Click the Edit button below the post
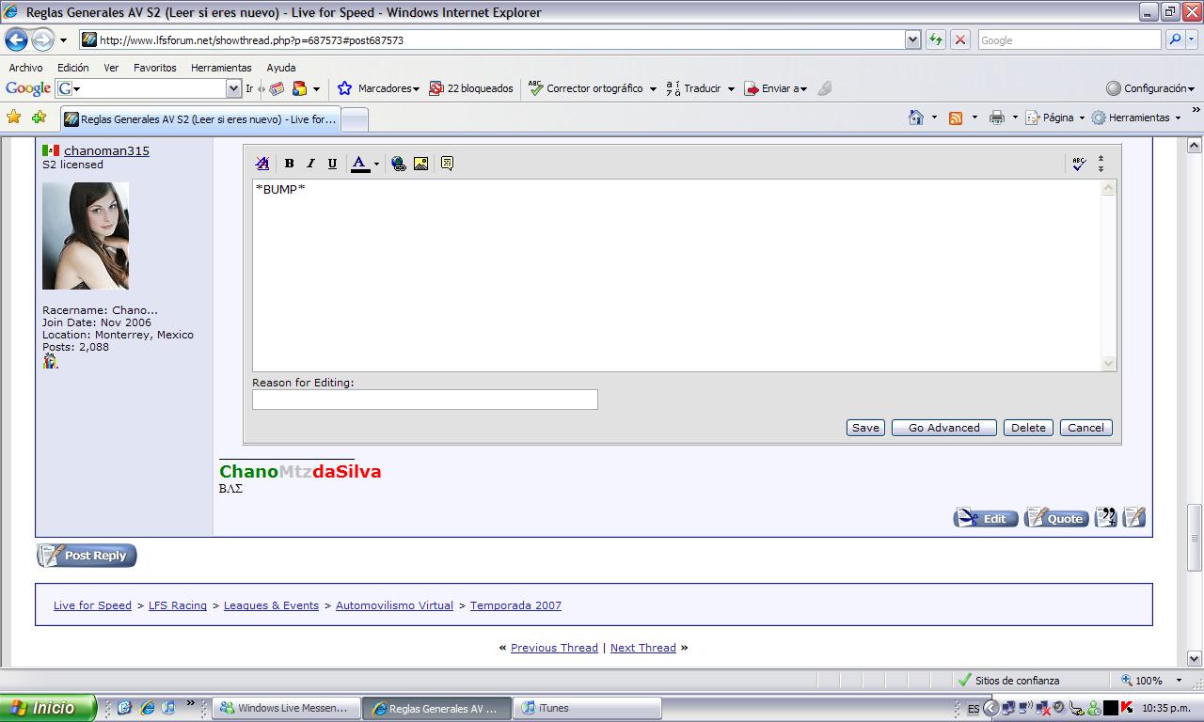 click(986, 518)
